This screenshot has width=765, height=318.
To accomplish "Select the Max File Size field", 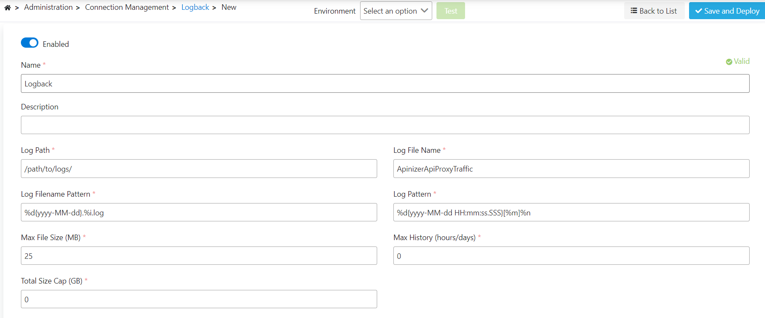I will click(199, 256).
